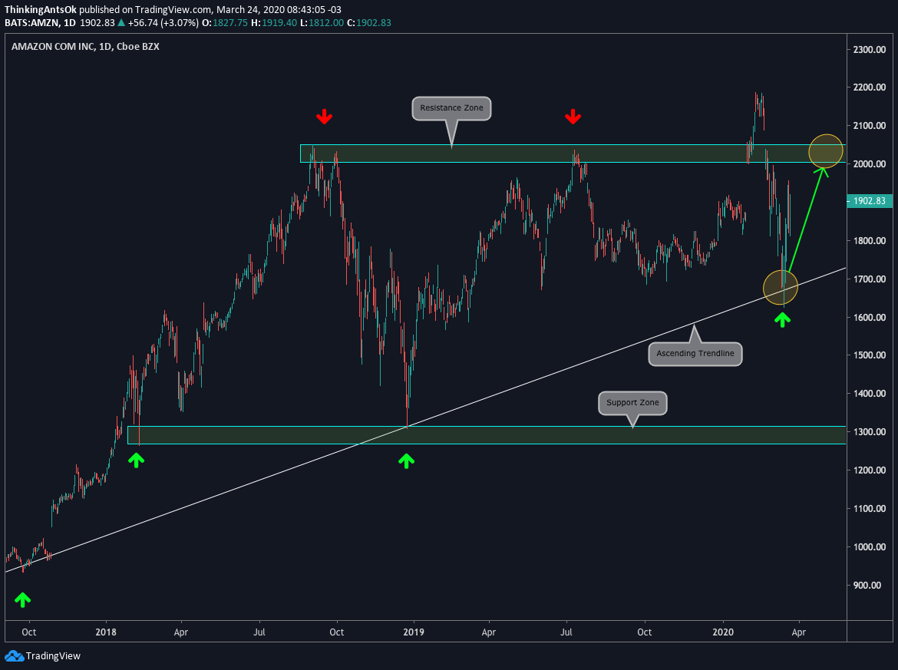Image resolution: width=898 pixels, height=670 pixels.
Task: Click the 2100.00 price axis label
Action: [x=870, y=126]
